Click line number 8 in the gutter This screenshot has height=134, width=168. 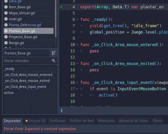(x=74, y=32)
